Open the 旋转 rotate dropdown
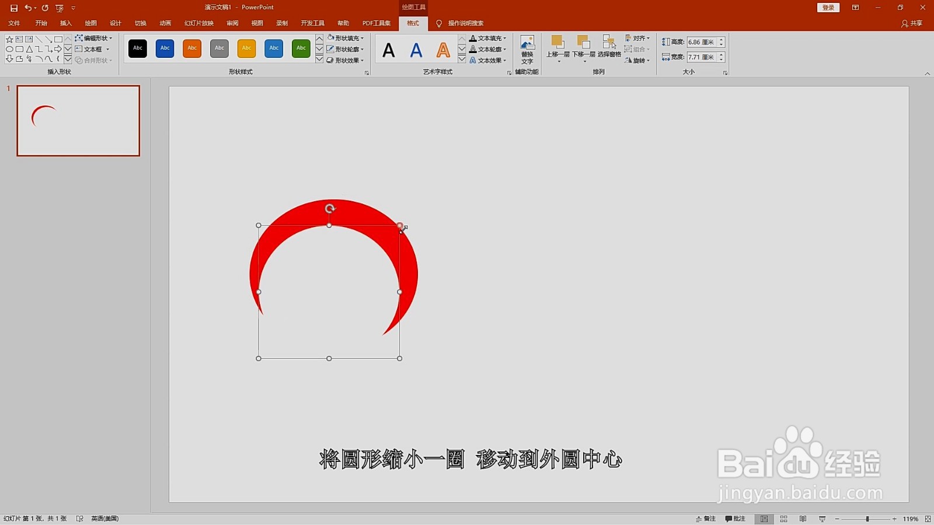The height and width of the screenshot is (525, 934). click(x=637, y=60)
